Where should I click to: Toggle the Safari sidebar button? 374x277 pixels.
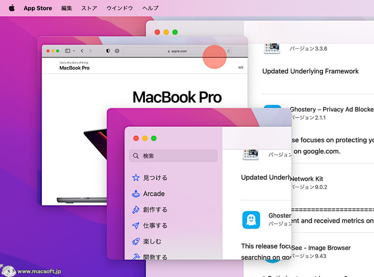click(x=68, y=51)
